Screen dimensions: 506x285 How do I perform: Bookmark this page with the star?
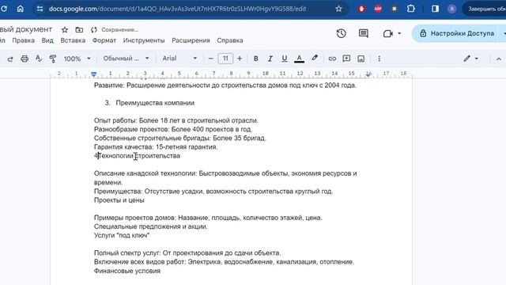click(x=338, y=9)
